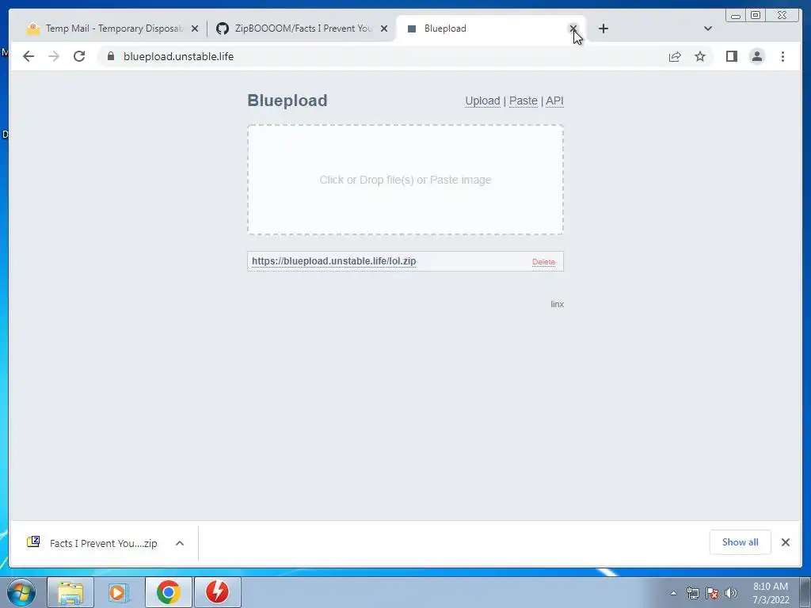The width and height of the screenshot is (811, 608).
Task: Show all downloads
Action: (x=741, y=542)
